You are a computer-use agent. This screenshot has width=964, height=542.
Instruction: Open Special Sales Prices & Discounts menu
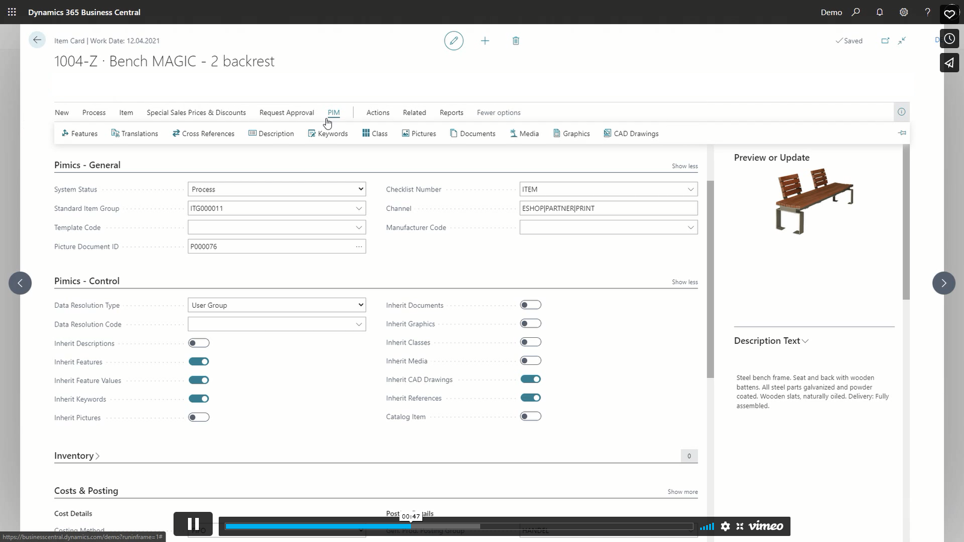[x=196, y=113]
